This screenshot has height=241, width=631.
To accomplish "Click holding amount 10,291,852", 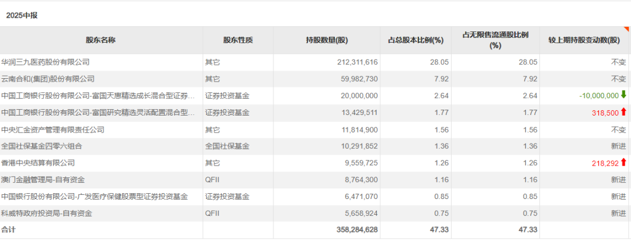I will 358,146.
